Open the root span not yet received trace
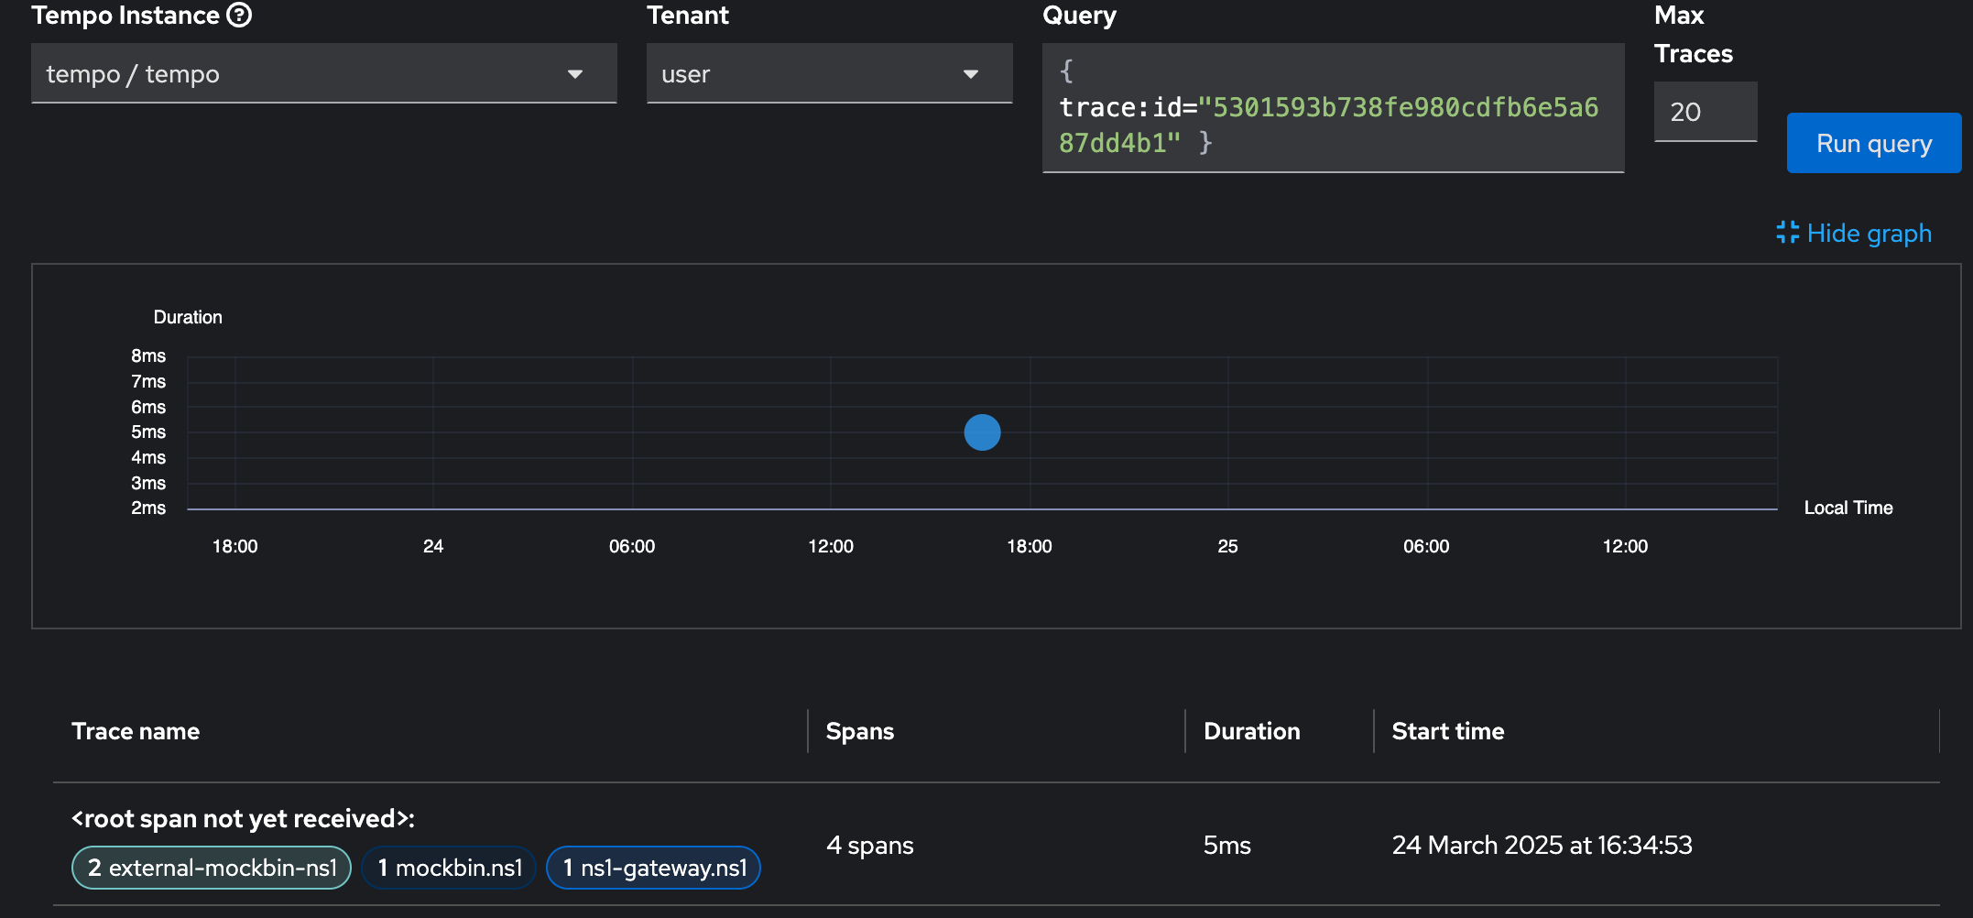Image resolution: width=1973 pixels, height=918 pixels. pos(243,818)
